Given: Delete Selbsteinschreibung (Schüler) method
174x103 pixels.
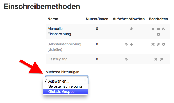Looking at the screenshot, I should [x=153, y=44].
